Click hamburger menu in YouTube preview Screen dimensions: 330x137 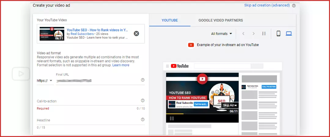pyautogui.click(x=167, y=66)
